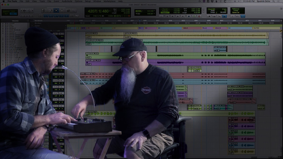
Task: Open the Tracks list popup menu
Action: coord(28,21)
